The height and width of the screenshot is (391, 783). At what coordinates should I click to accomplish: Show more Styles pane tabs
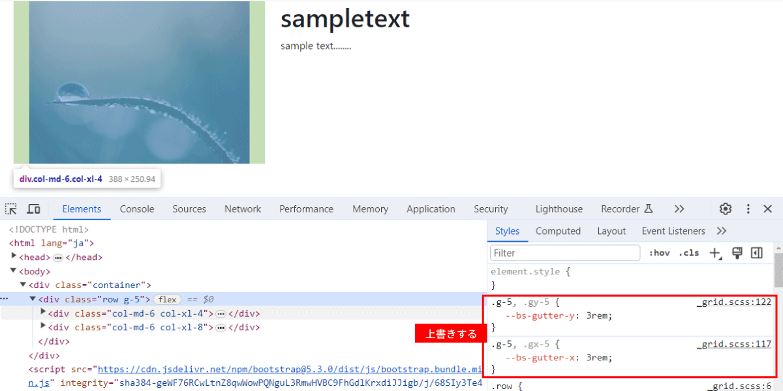coord(721,231)
